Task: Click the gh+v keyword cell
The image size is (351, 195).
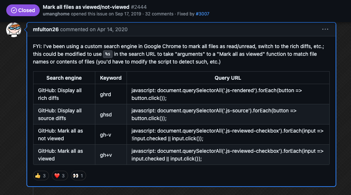Action: 111,155
